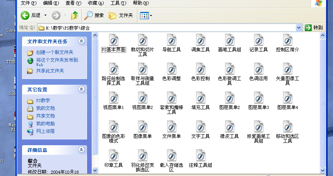This screenshot has width=333, height=176.
Task: Click the 转到 go button
Action: (x=314, y=28)
